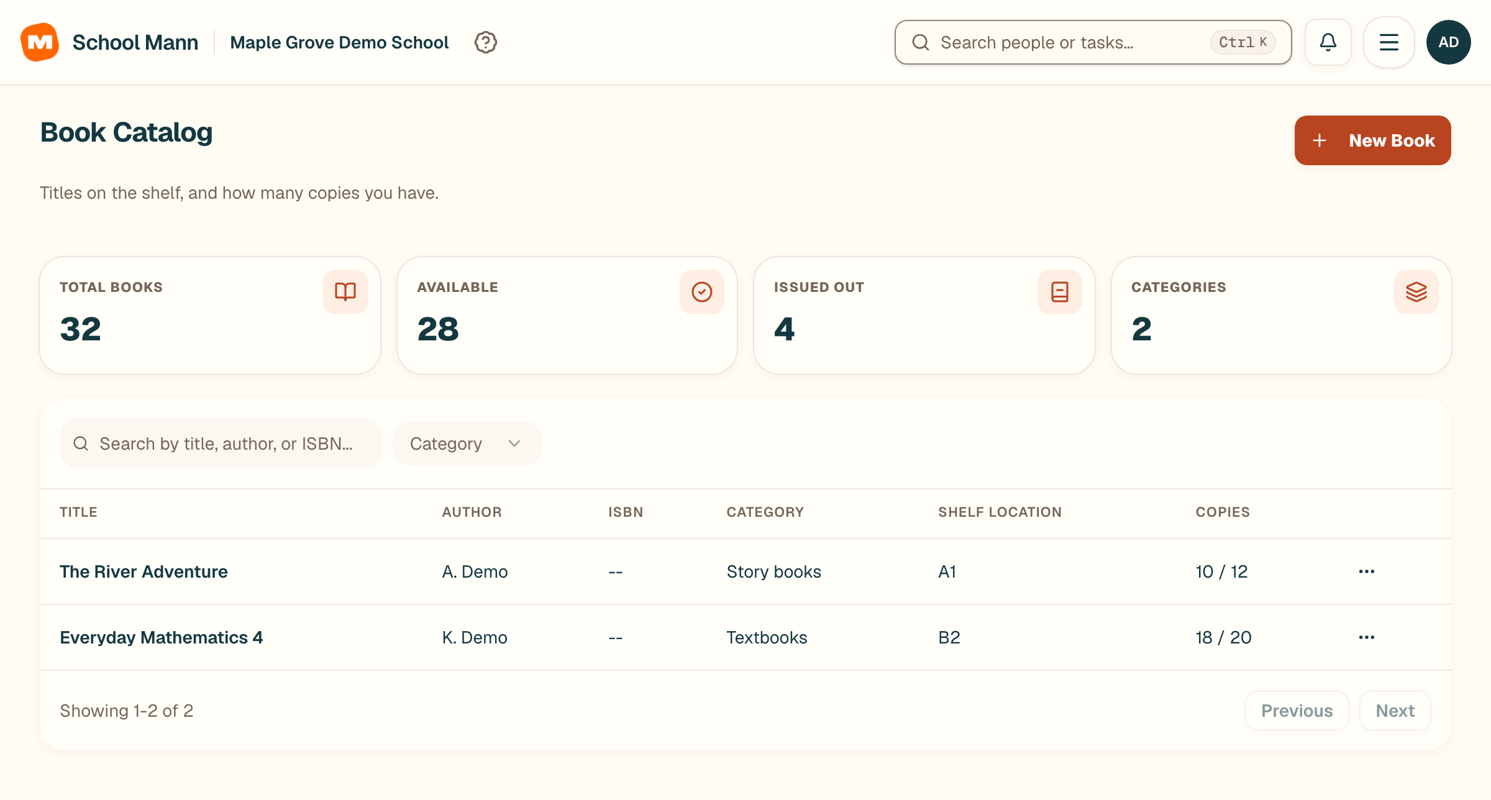Open the hamburger menu
The image size is (1491, 800).
click(x=1388, y=42)
